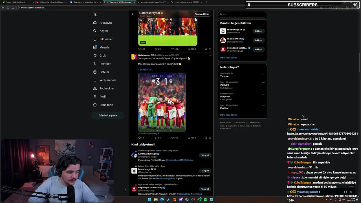
Task: Click the Yer İşaretleri bookmark icon
Action: (95, 80)
